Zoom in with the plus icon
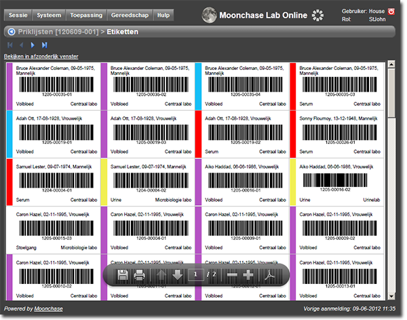The image size is (407, 320). 248,274
